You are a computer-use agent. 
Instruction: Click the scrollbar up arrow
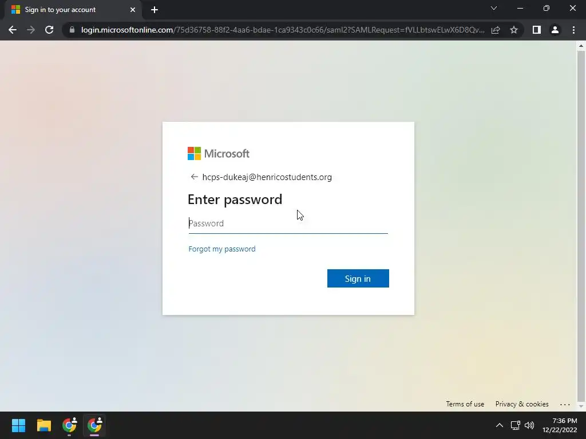581,46
